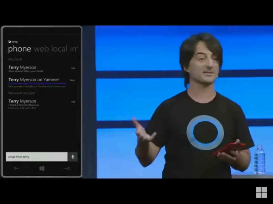The height and width of the screenshot is (204, 273).
Task: Tap the 'Mon' date on Yammer result
Action: 73,80
